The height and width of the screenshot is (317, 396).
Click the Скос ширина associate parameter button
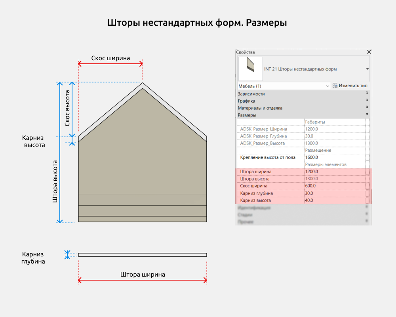[x=367, y=186]
